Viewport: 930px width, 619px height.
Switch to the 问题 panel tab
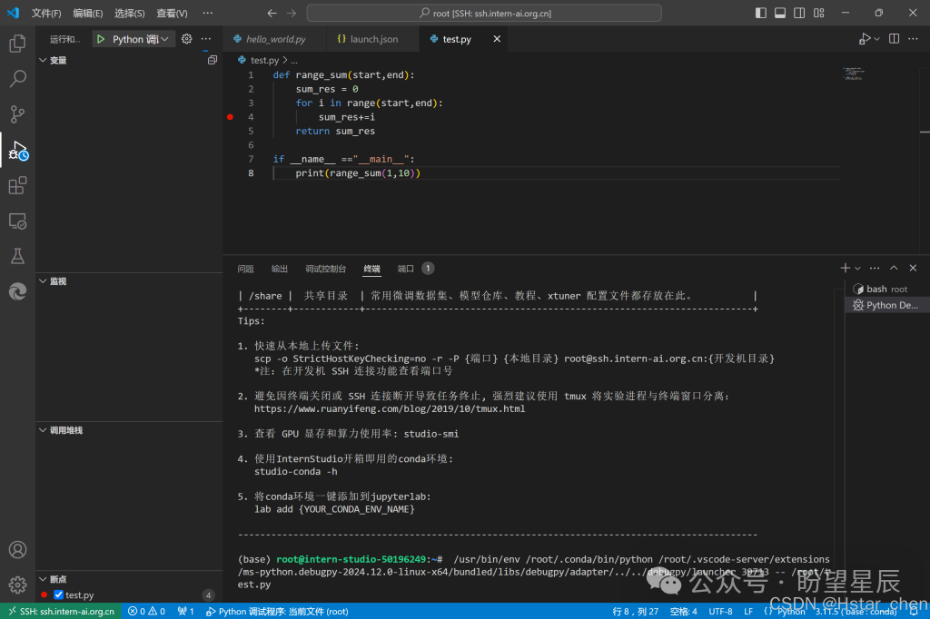(245, 269)
